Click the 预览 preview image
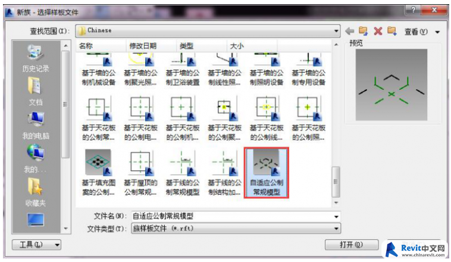451x262 pixels. 391,85
